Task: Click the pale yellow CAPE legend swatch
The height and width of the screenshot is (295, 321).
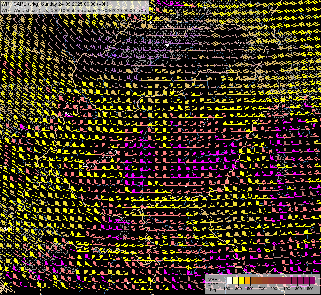Action: pyautogui.click(x=236, y=281)
